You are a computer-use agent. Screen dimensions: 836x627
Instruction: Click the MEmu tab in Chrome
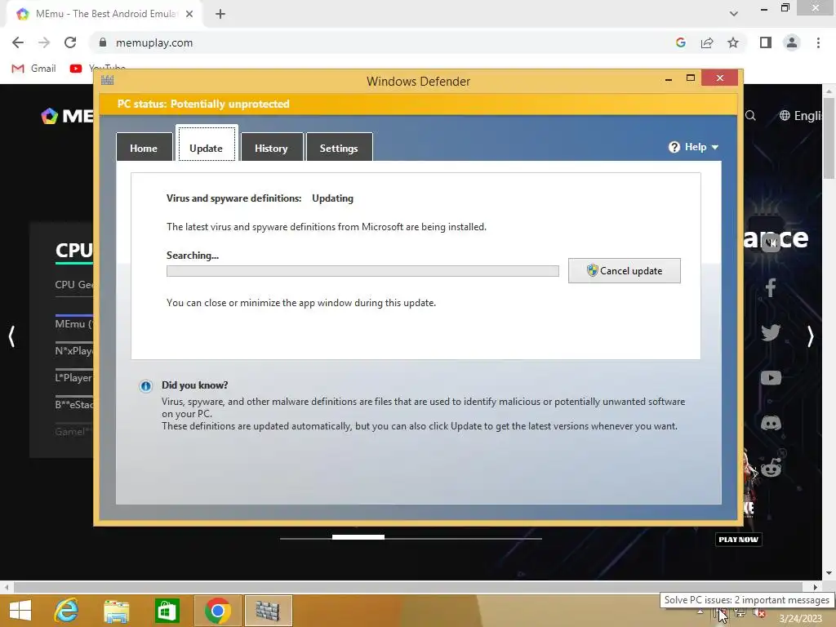click(x=105, y=14)
